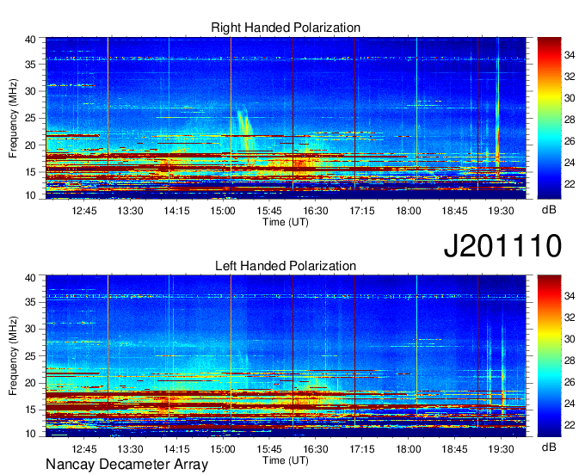Click the 32 value on lower colorbar
Viewport: 585px width, 475px height.
pyautogui.click(x=570, y=318)
